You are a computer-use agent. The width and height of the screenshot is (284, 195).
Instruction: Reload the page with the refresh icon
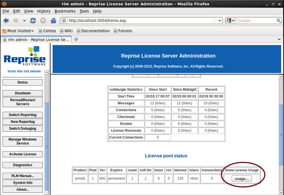point(33,21)
